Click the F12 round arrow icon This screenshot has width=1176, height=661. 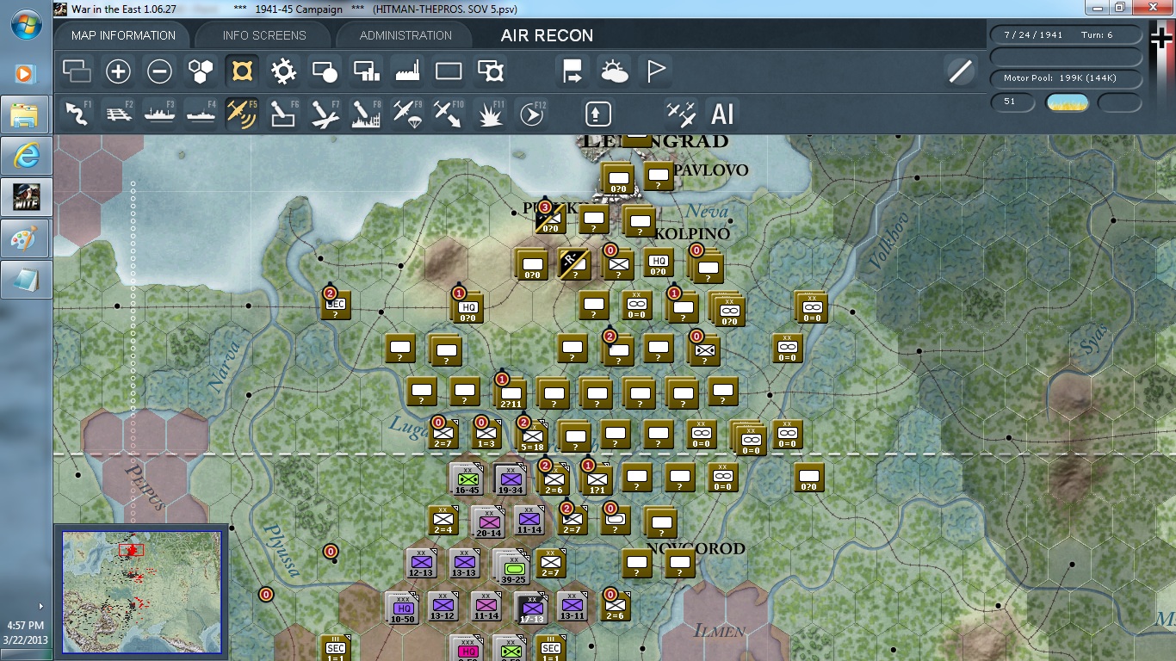point(532,114)
